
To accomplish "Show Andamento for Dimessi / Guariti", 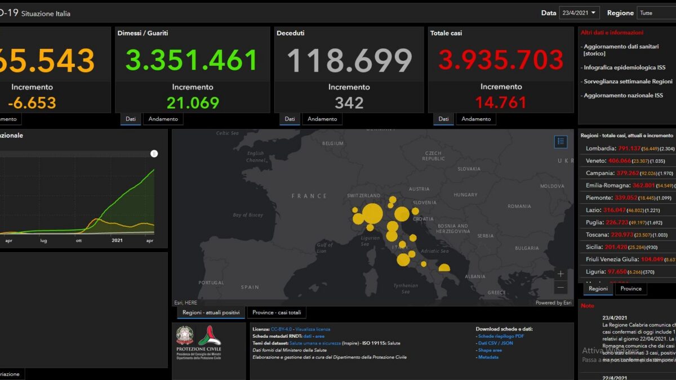I will (x=163, y=119).
